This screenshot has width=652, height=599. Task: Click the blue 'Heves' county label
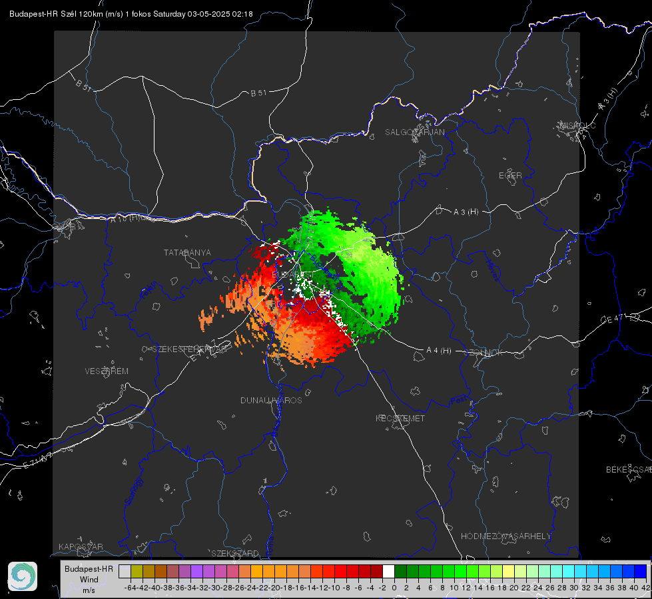492,271
